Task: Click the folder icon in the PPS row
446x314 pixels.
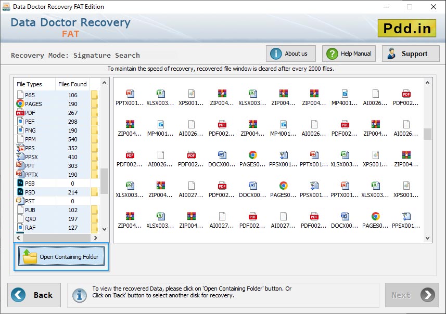Action: tap(94, 148)
